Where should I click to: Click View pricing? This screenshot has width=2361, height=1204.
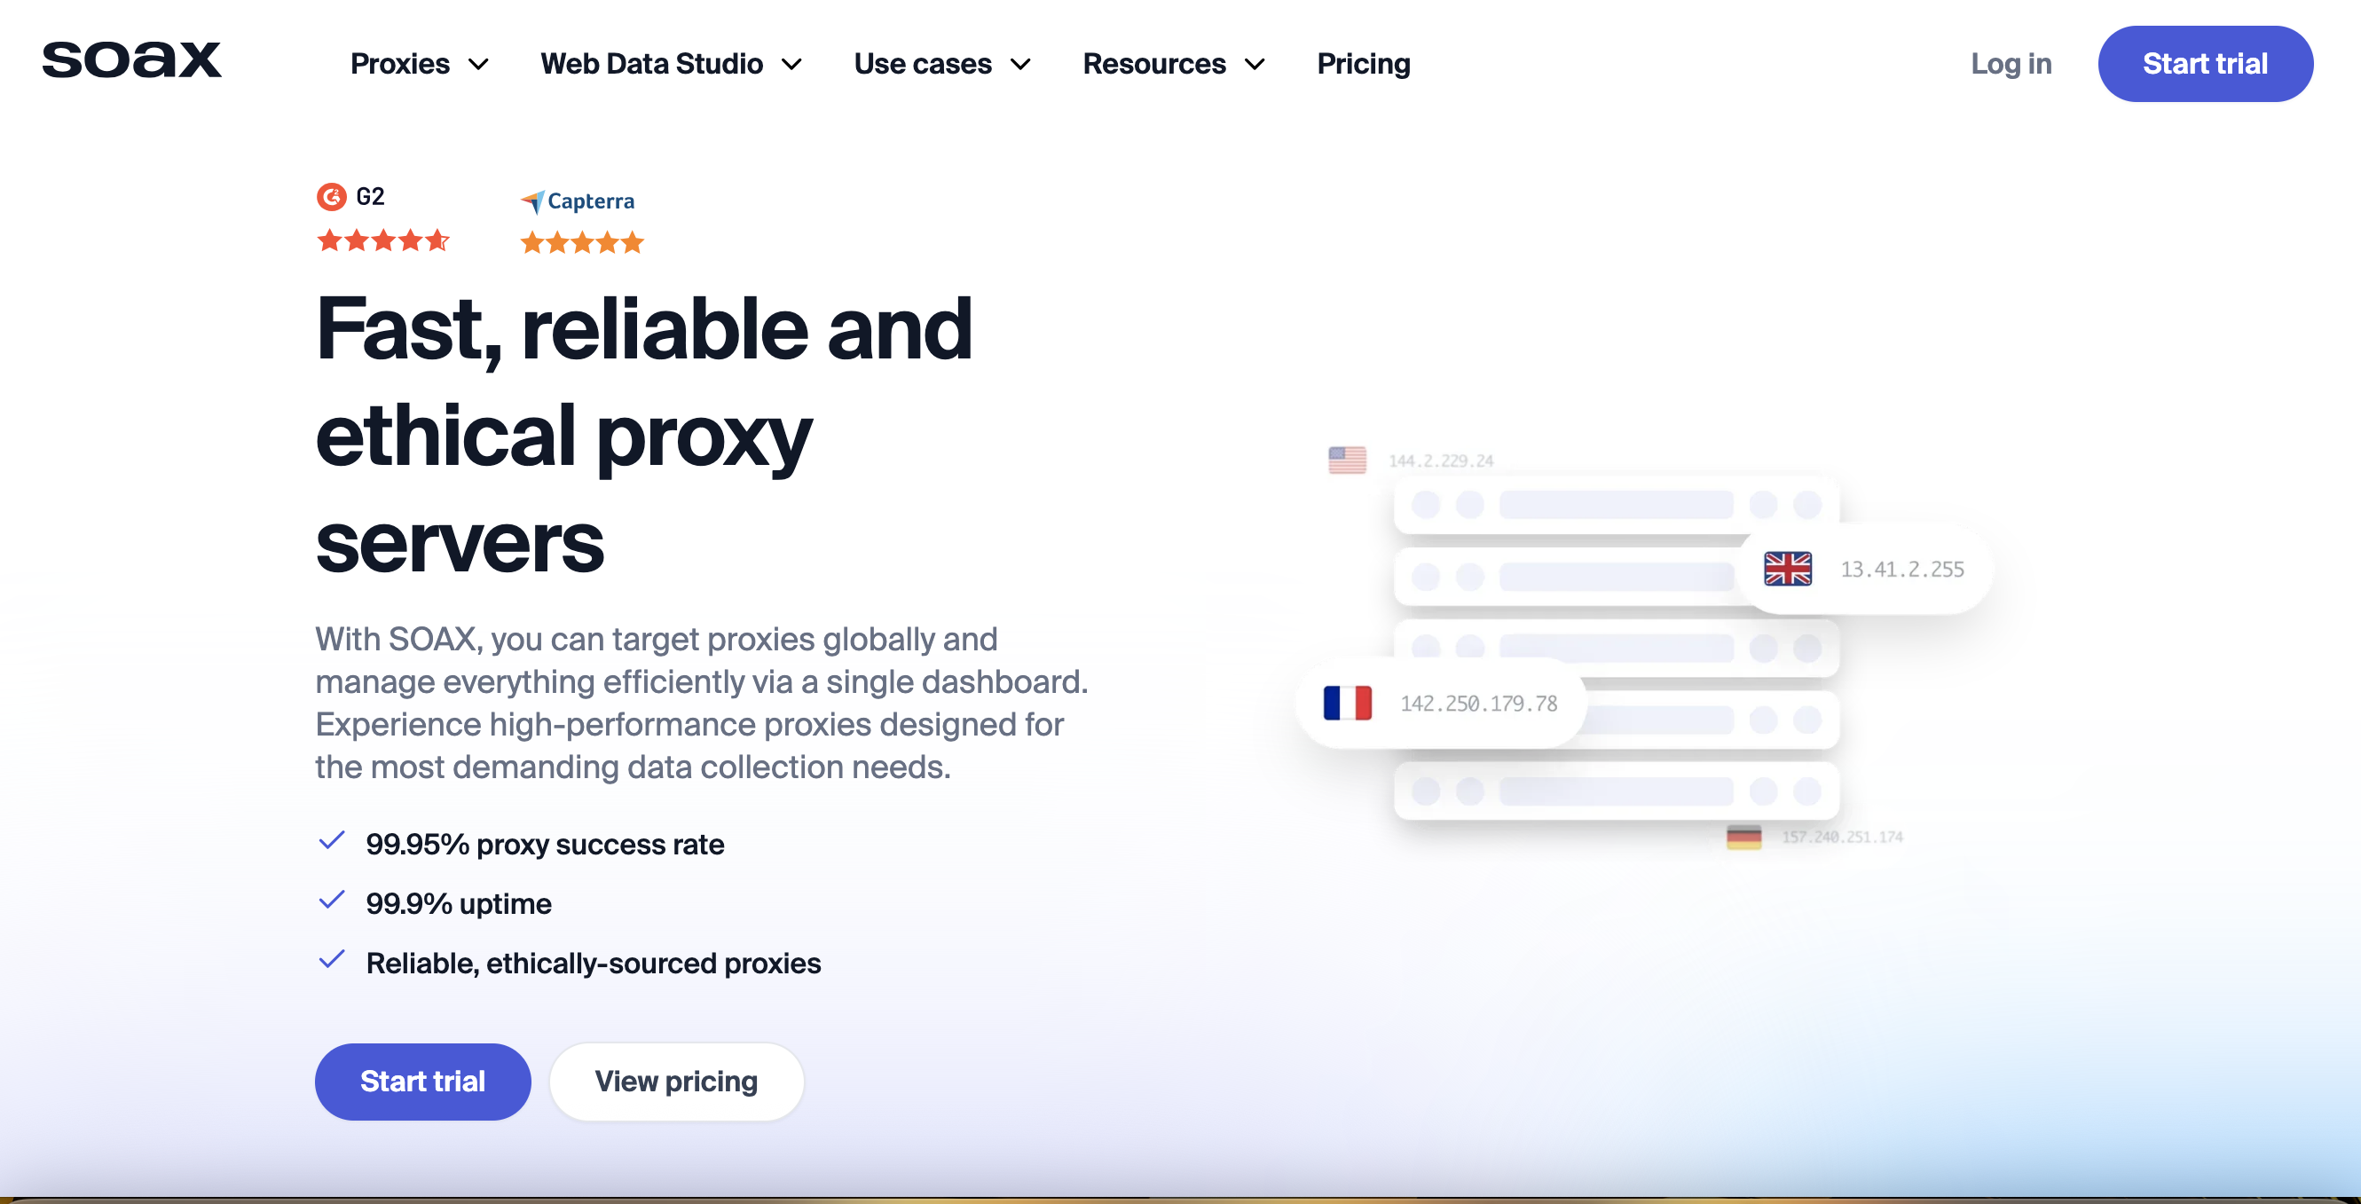[676, 1082]
